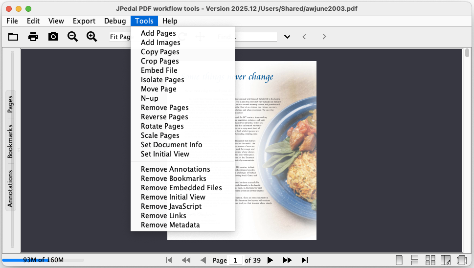Click the printer icon in toolbar

[x=33, y=37]
